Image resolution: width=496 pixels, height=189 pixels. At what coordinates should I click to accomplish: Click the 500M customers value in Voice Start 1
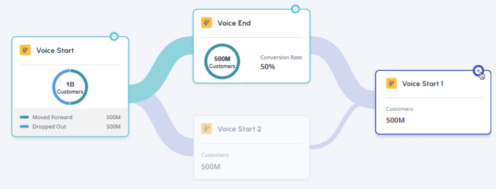[x=395, y=121]
